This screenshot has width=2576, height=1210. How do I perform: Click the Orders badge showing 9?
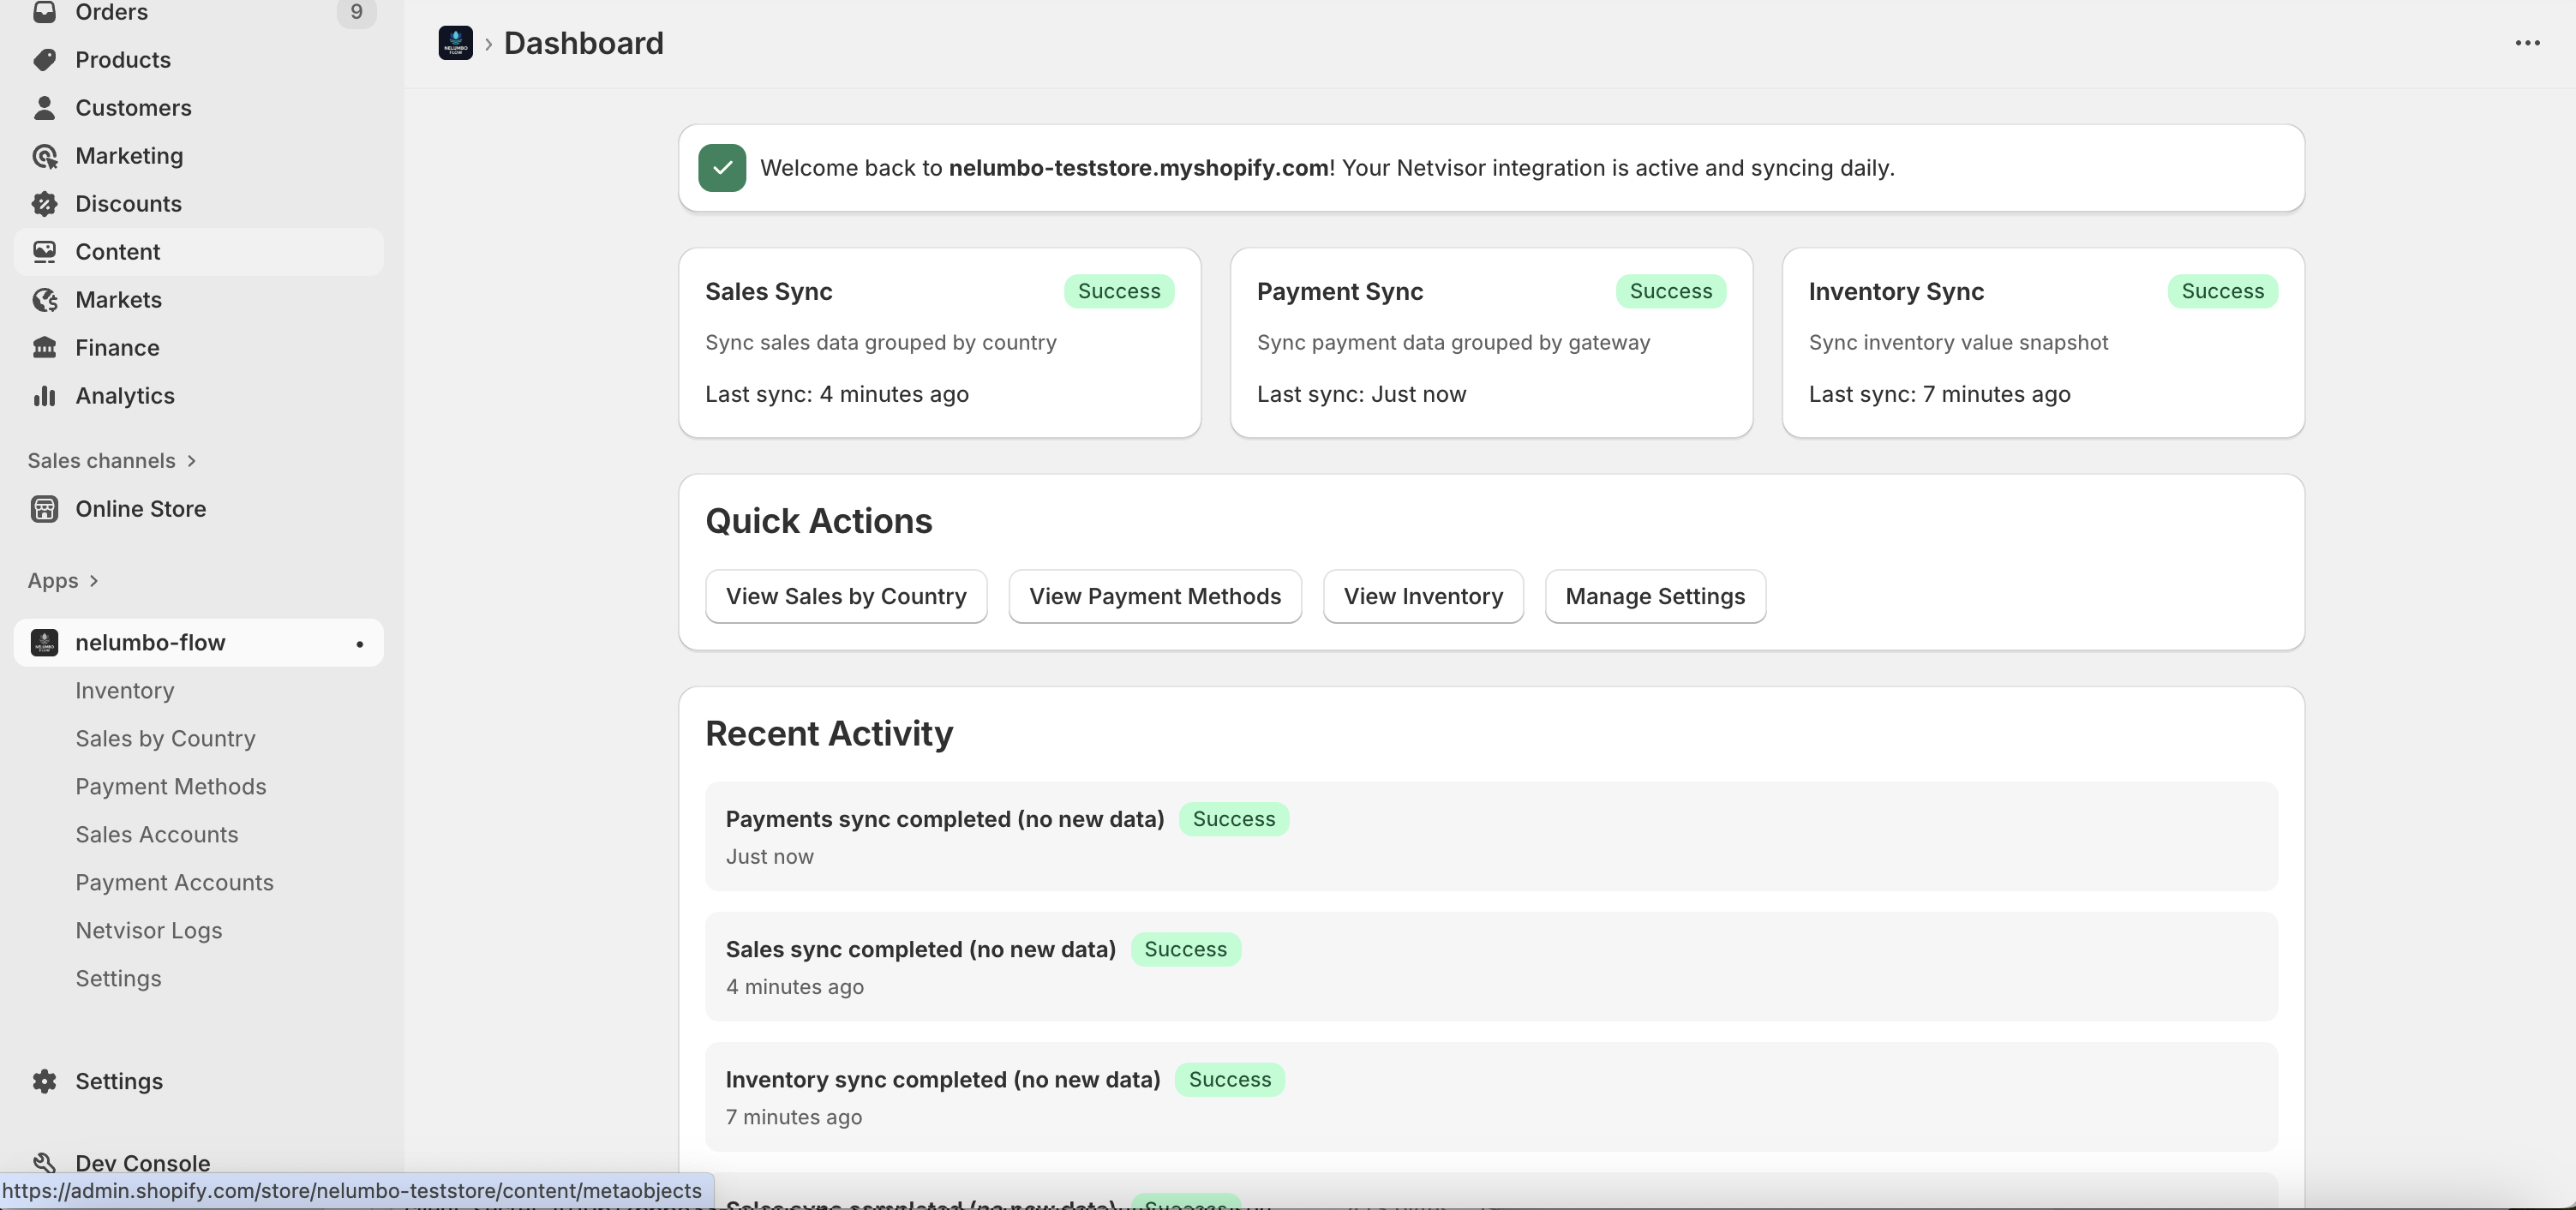356,13
